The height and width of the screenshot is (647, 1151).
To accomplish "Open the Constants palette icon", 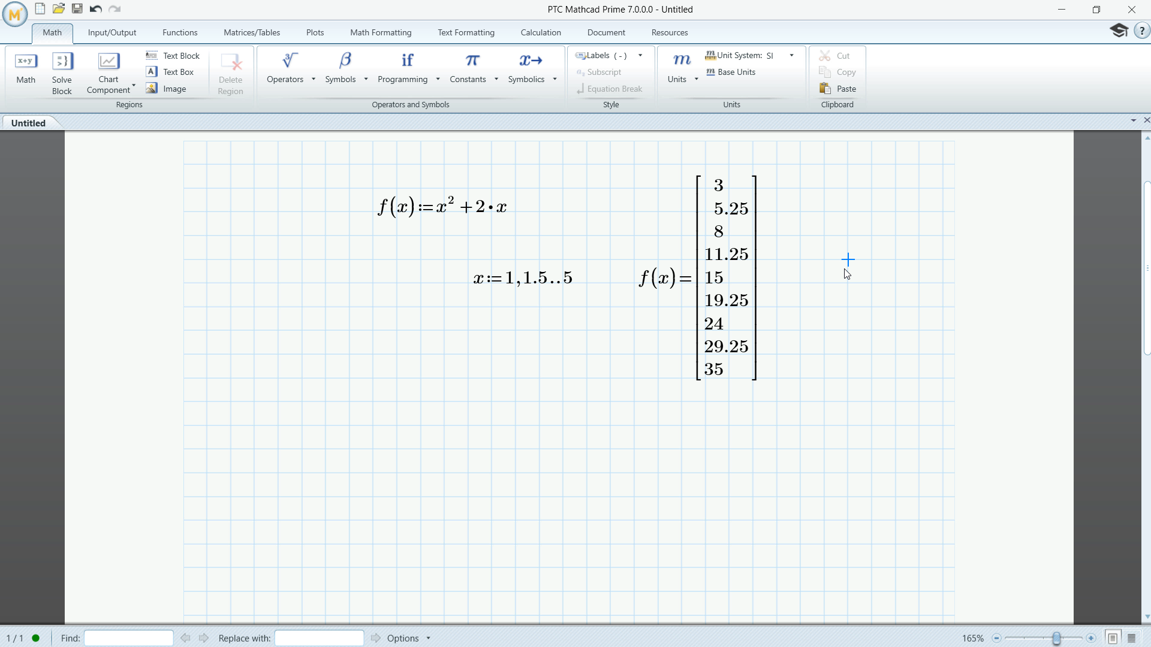I will tap(472, 61).
